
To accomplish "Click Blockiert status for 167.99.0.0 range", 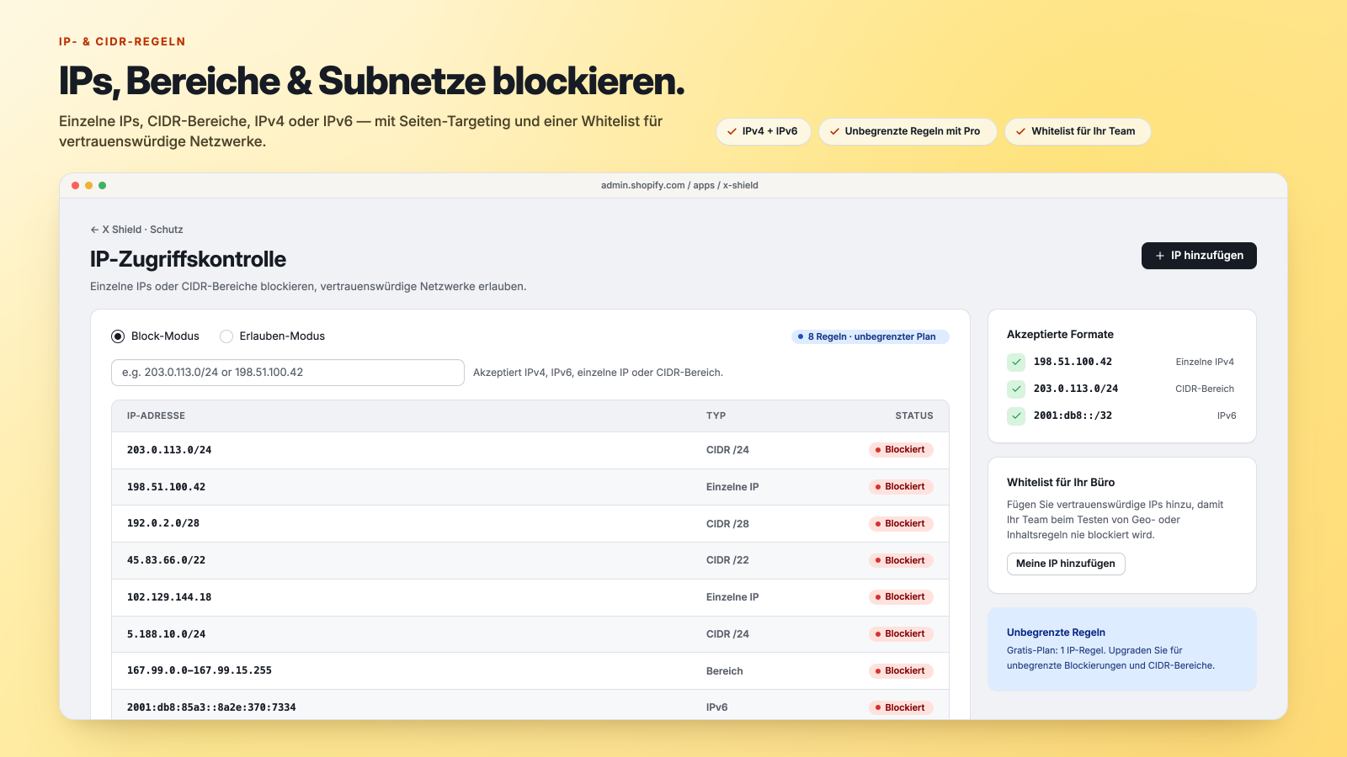I will click(901, 671).
